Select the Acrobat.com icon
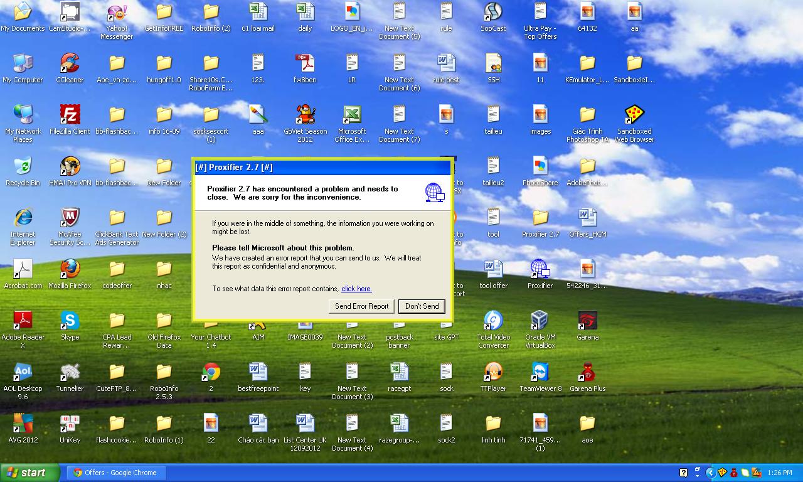The height and width of the screenshot is (482, 803). (x=23, y=274)
